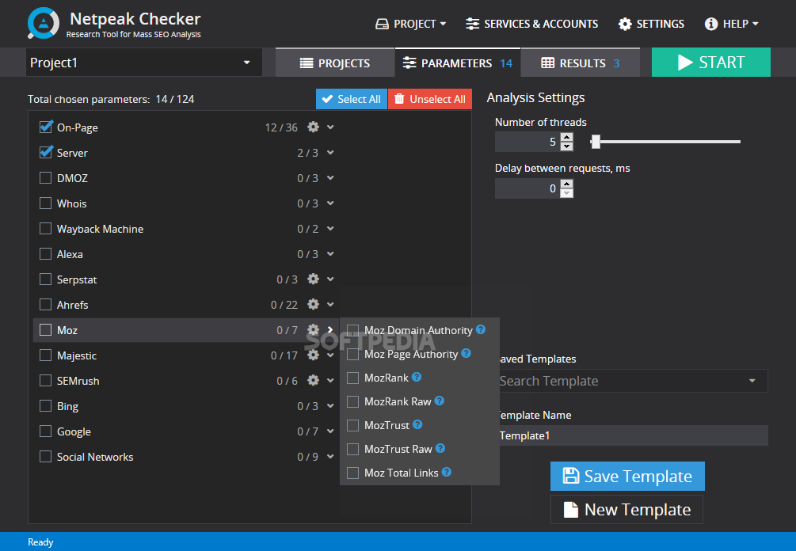This screenshot has height=551, width=796.
Task: Enable Moz Total Links checkbox
Action: (352, 473)
